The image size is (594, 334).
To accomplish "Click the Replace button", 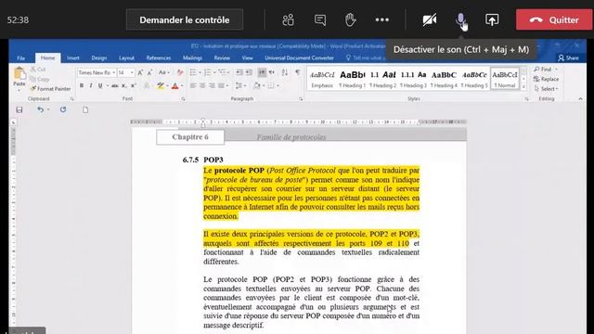I will click(546, 79).
